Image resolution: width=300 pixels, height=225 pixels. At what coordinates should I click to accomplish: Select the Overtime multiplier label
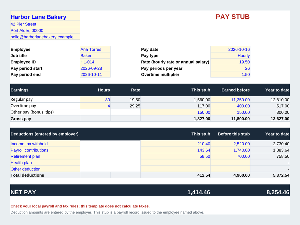[160, 74]
